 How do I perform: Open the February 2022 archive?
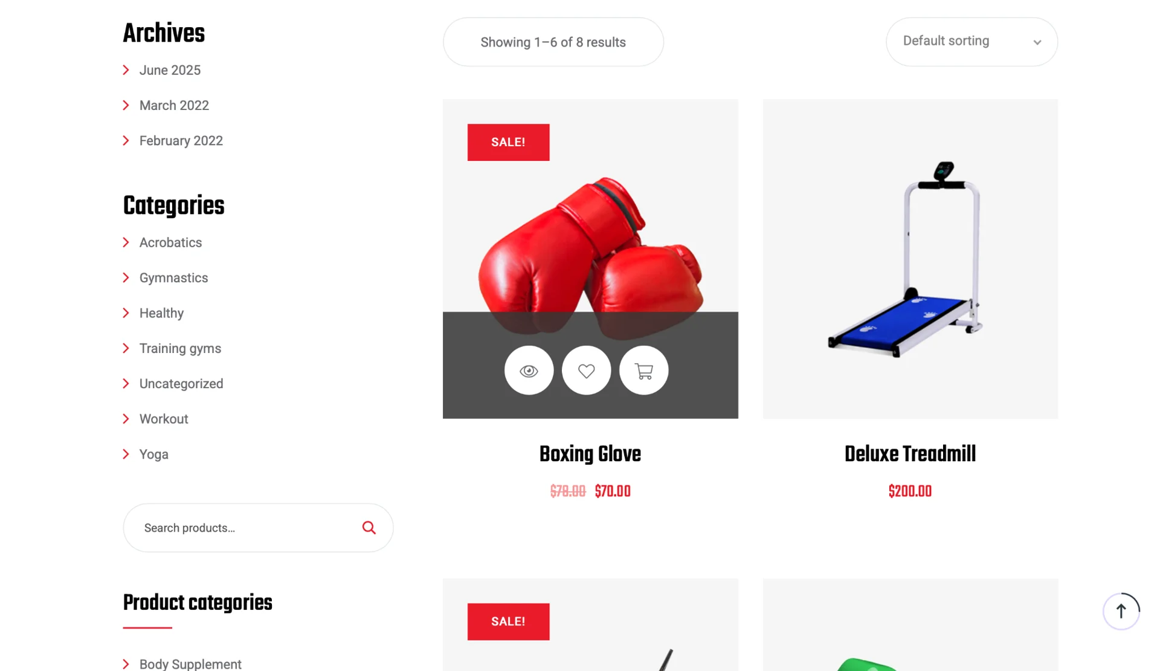click(181, 141)
